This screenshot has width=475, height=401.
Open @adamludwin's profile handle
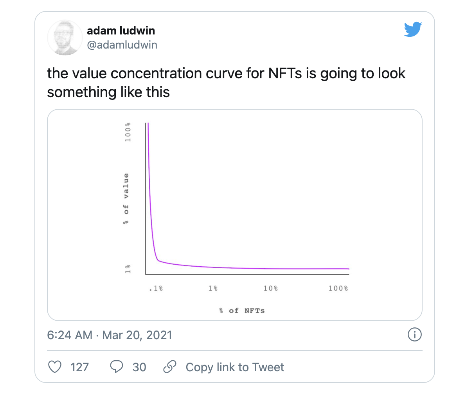(x=122, y=45)
